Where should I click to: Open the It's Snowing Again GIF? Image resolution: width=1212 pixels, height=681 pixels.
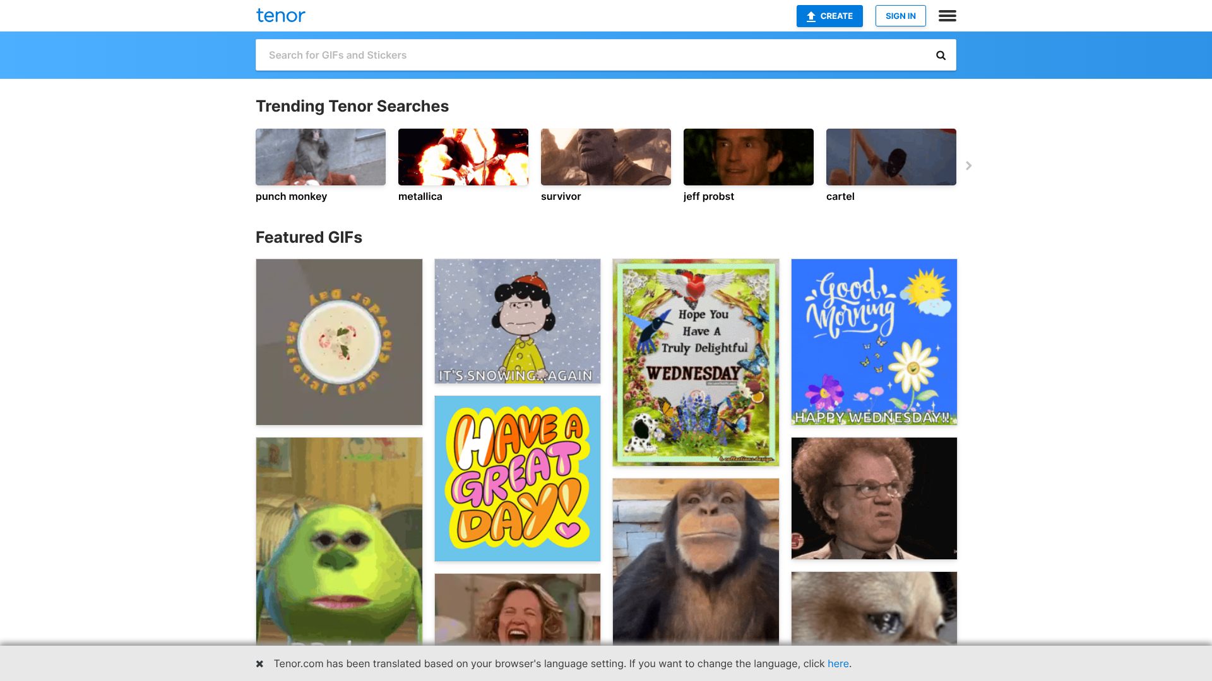click(x=517, y=321)
